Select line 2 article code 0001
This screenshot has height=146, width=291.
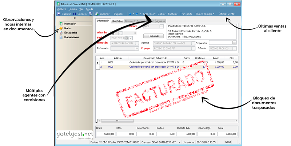pyautogui.click(x=111, y=67)
